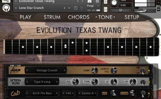Select the TONE tab
The height and width of the screenshot is (99, 161).
click(x=105, y=17)
